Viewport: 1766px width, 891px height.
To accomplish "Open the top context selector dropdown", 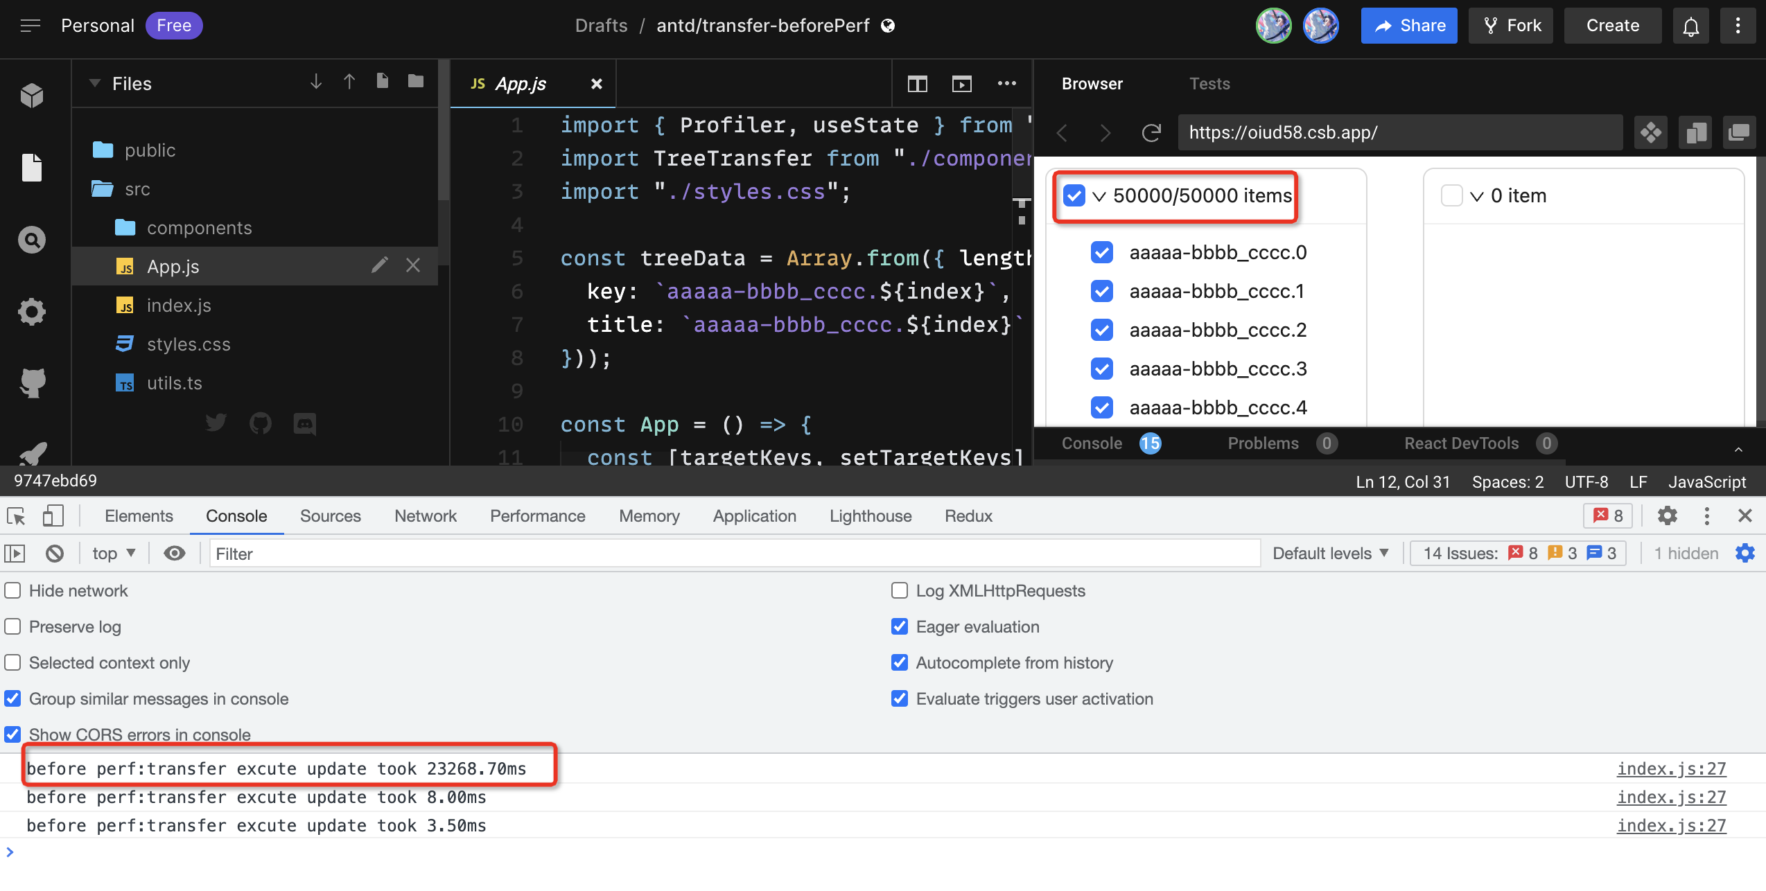I will pyautogui.click(x=114, y=554).
